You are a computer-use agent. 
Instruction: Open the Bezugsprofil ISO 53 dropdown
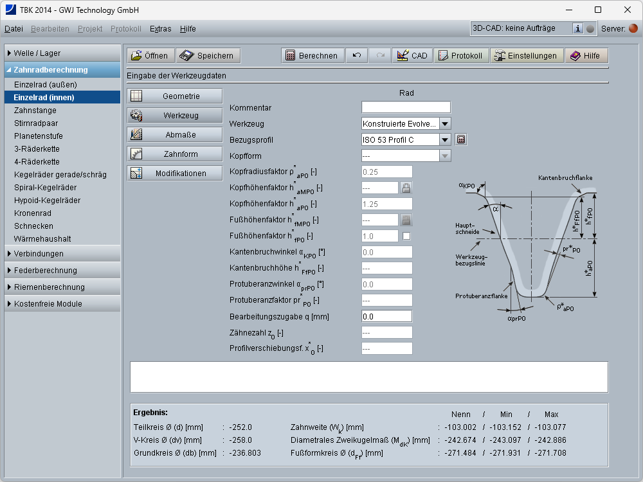coord(445,139)
